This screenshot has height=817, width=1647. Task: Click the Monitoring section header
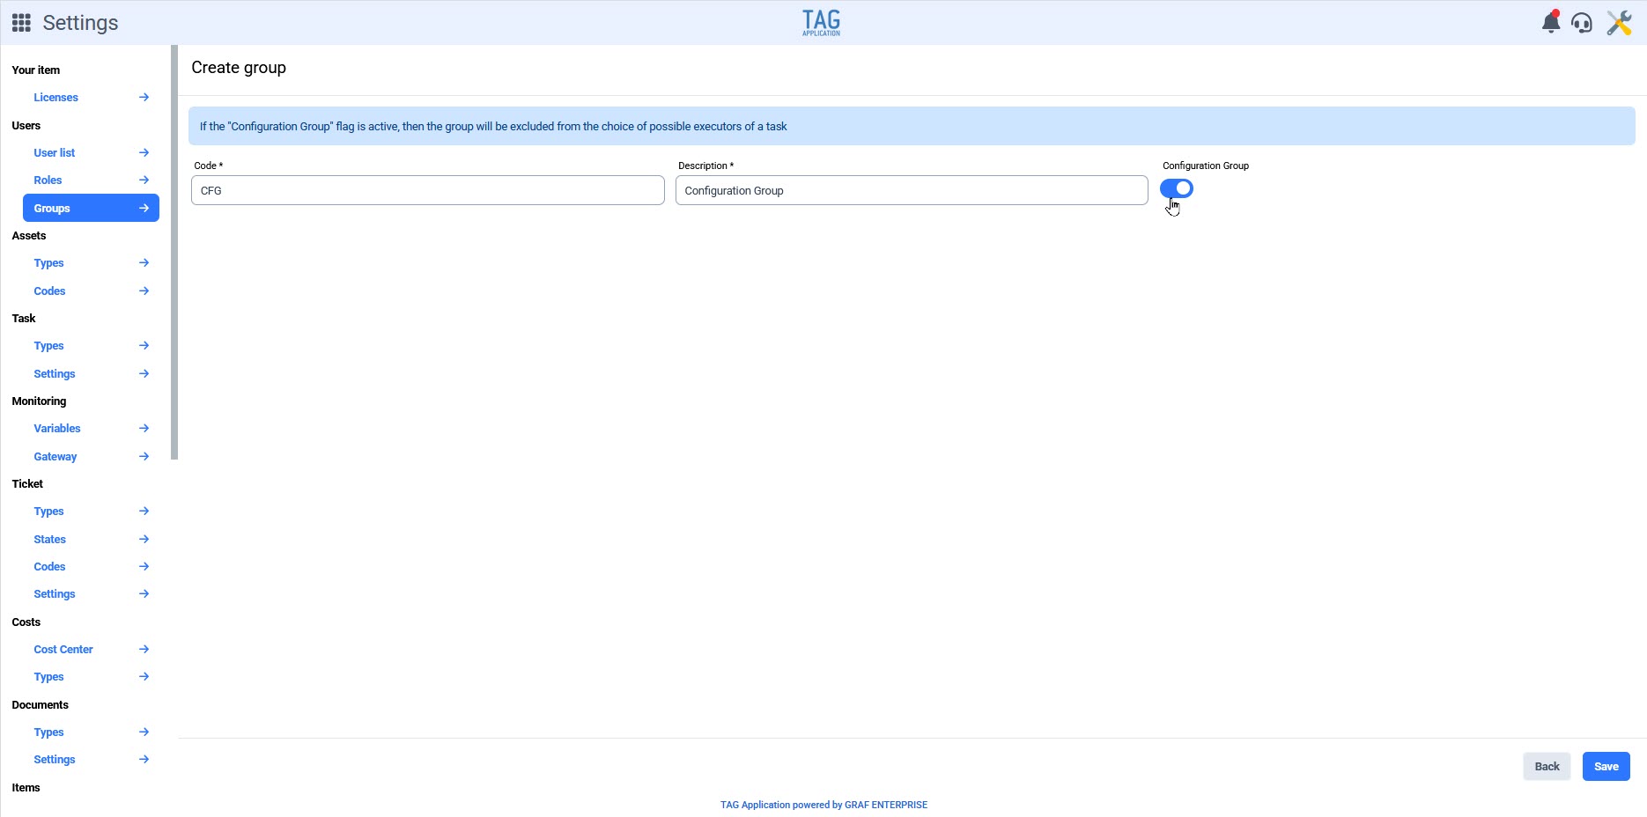coord(39,401)
